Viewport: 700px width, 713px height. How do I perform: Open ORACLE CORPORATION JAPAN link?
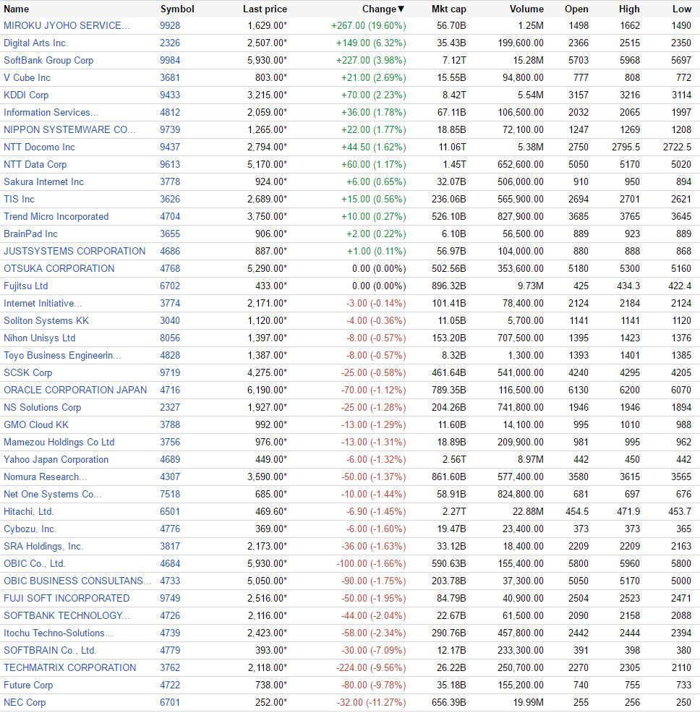(75, 390)
